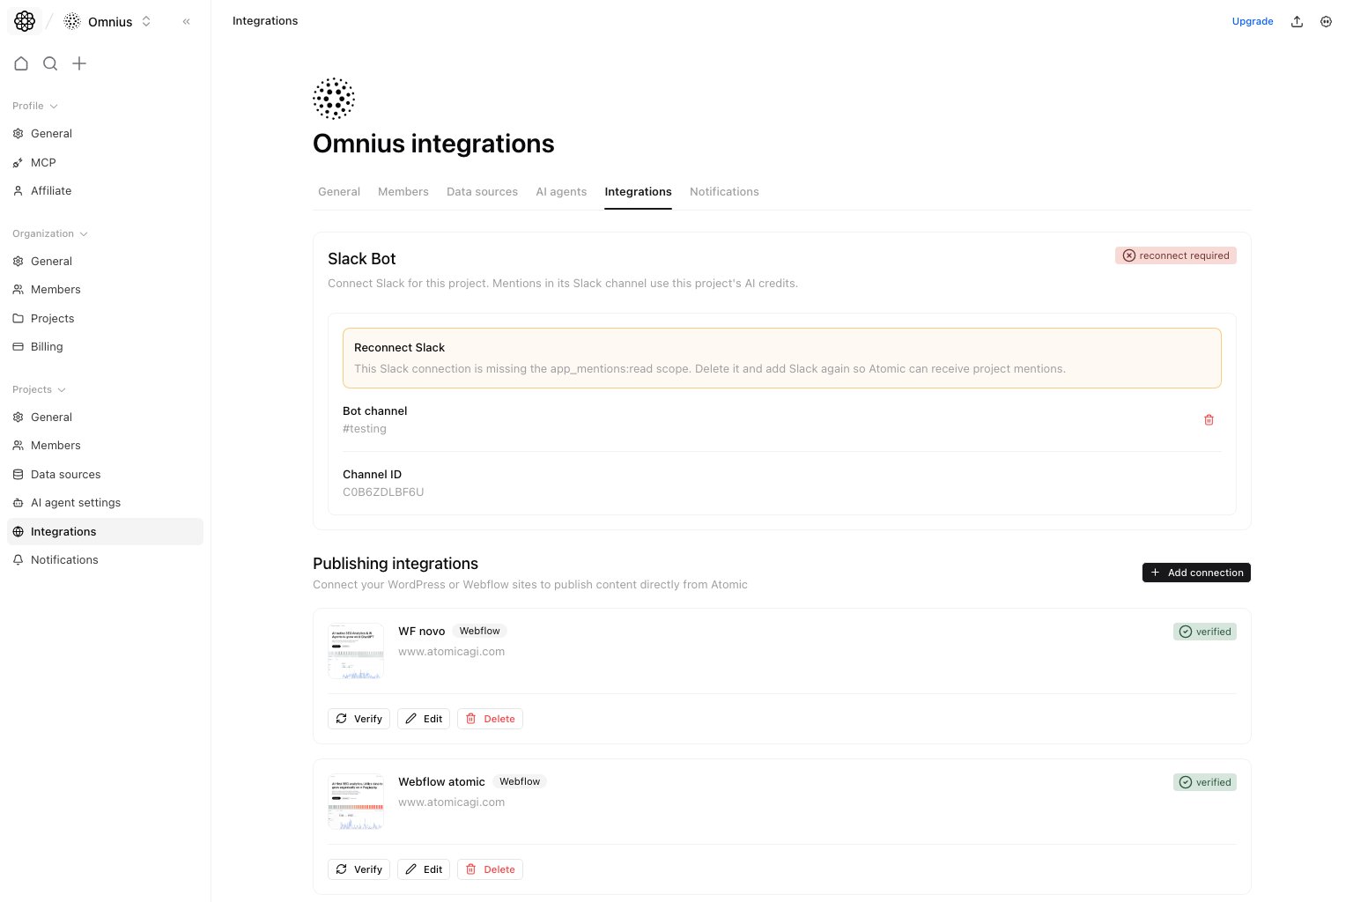Collapse the Projects section chevron
This screenshot has height=902, width=1353.
click(62, 390)
